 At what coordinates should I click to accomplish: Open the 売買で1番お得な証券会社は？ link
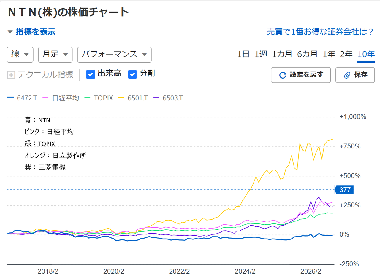click(x=320, y=32)
